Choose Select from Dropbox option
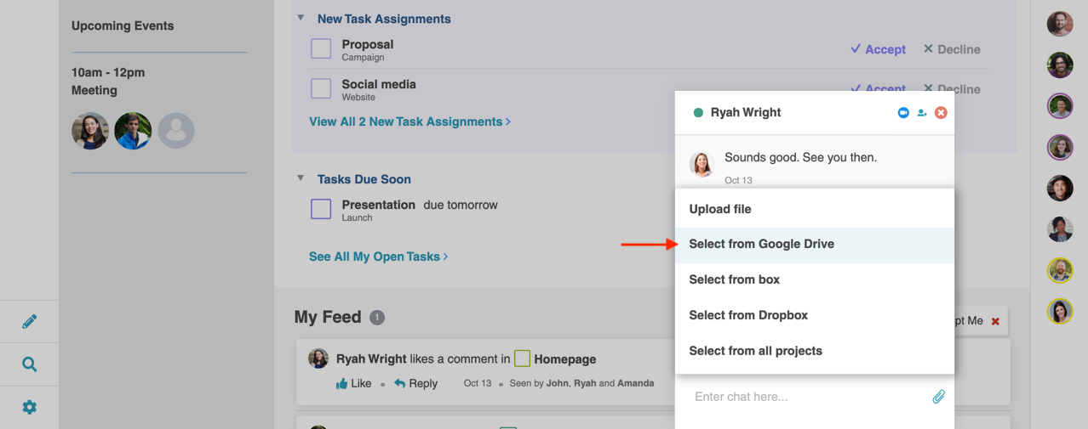 pyautogui.click(x=747, y=315)
